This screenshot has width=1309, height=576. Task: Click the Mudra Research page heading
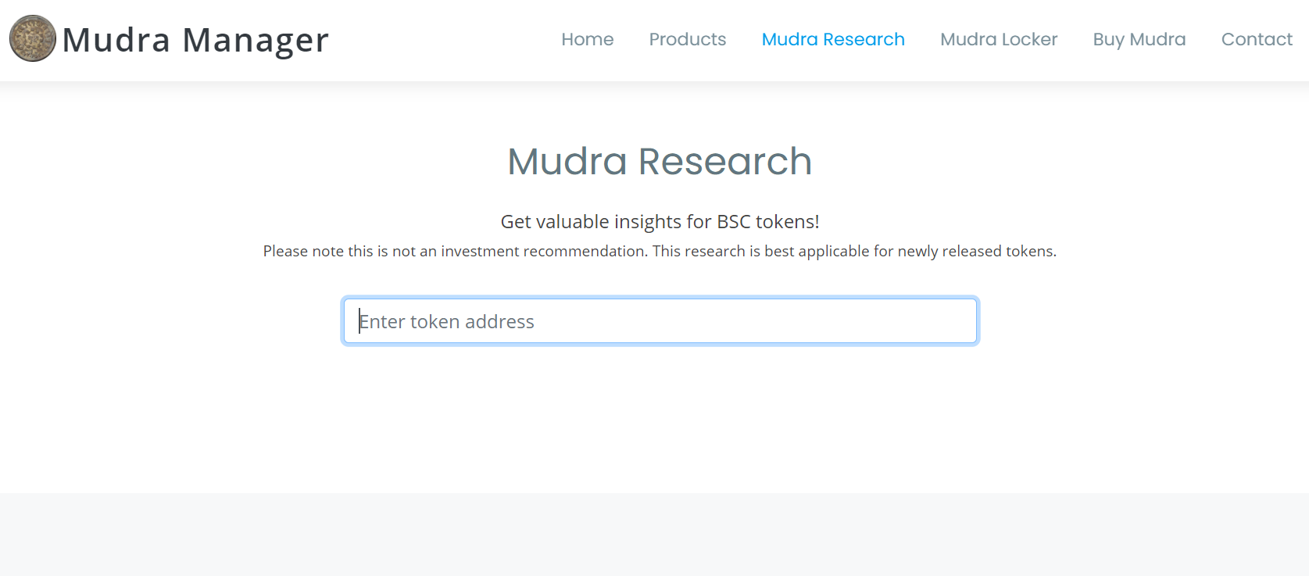pyautogui.click(x=660, y=162)
